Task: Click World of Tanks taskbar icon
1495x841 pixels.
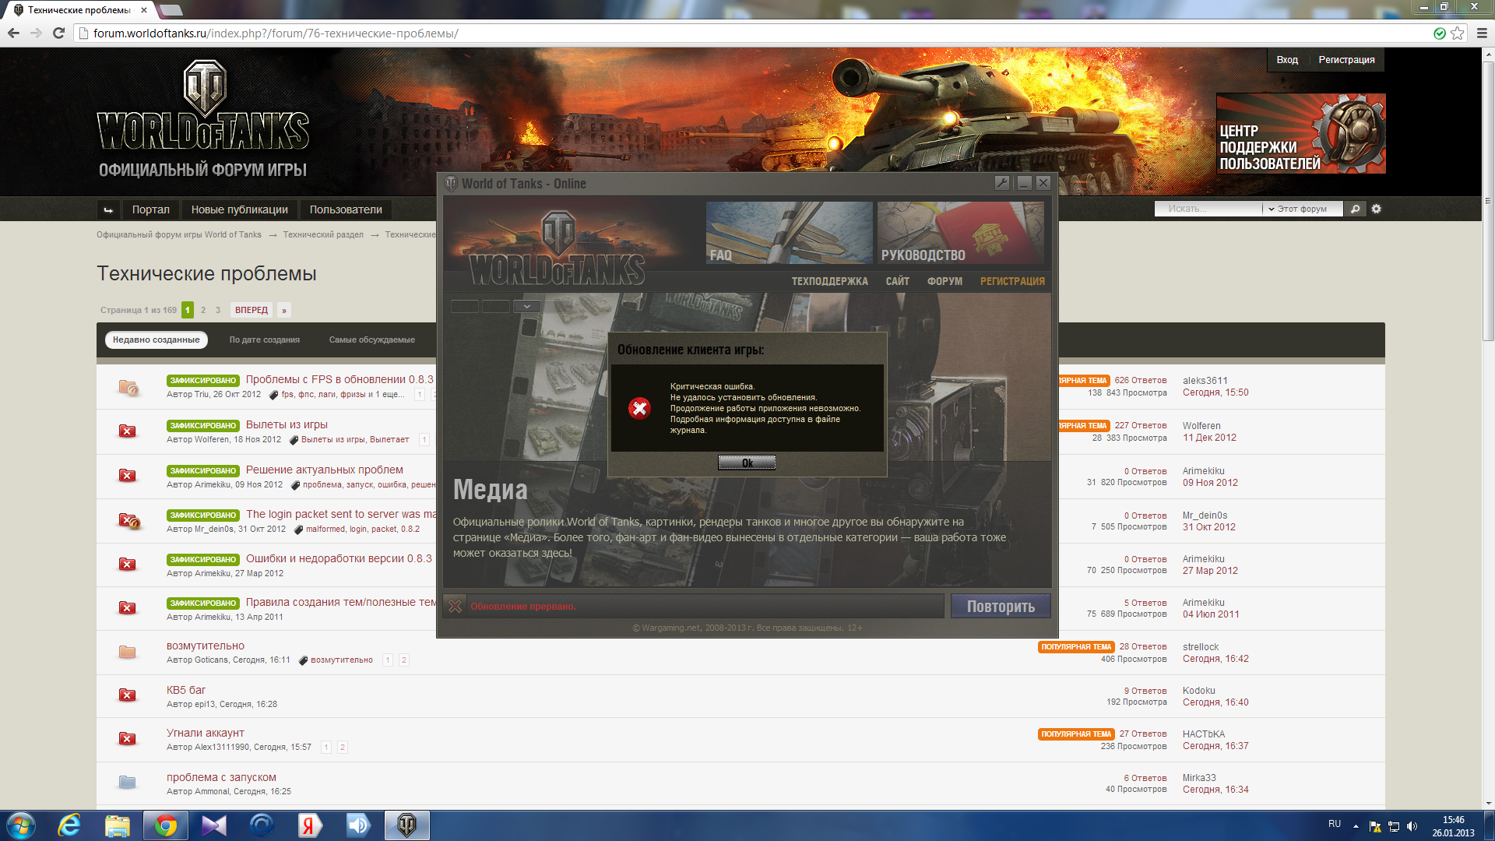Action: [x=406, y=825]
